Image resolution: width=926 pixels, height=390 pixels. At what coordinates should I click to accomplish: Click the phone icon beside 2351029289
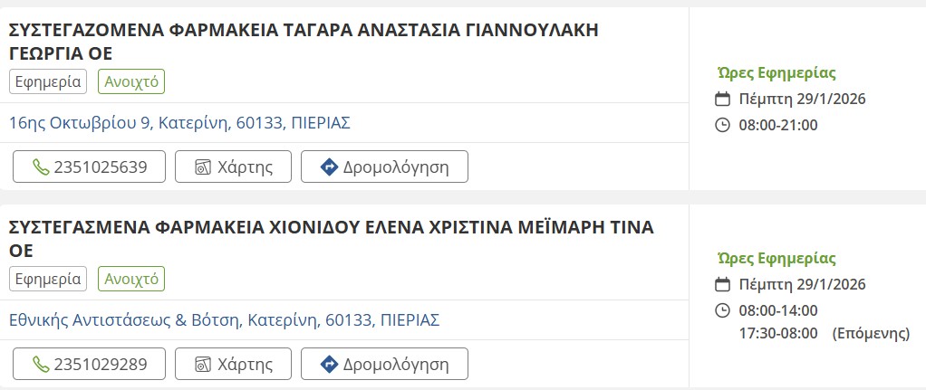(41, 365)
